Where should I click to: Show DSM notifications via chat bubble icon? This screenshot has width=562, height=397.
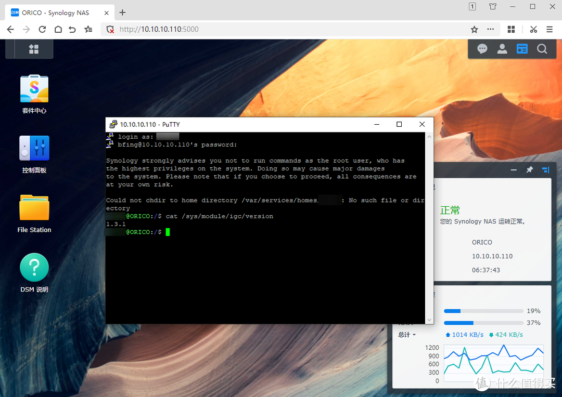coord(482,49)
